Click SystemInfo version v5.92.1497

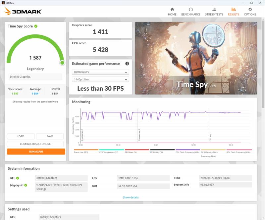click(225, 185)
